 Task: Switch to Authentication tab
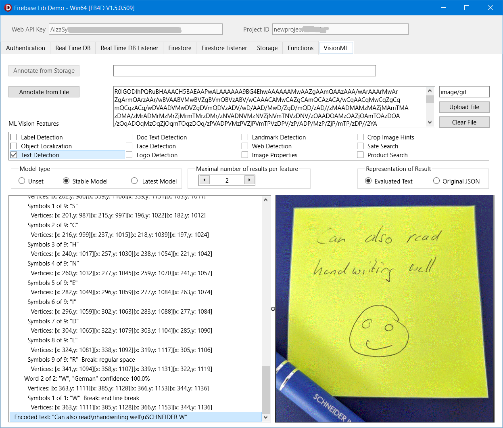click(x=25, y=48)
